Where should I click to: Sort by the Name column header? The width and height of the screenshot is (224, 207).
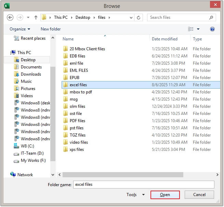pos(68,39)
